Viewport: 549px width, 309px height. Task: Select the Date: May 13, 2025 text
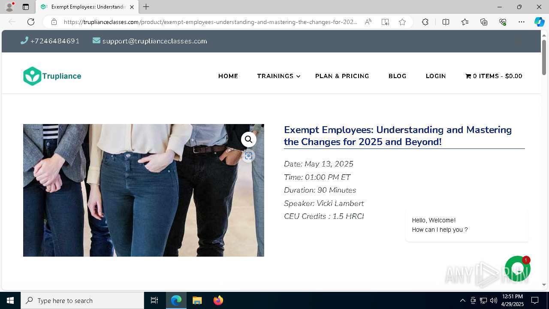pos(319,164)
